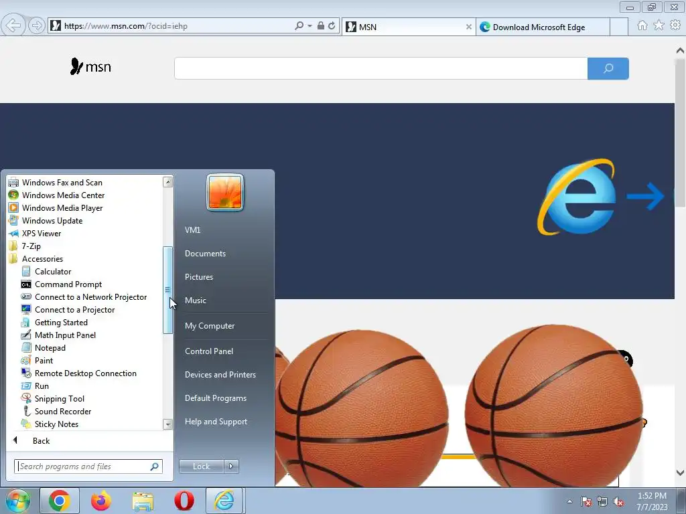Open Sound Recorder
This screenshot has height=514, width=686.
[62, 411]
